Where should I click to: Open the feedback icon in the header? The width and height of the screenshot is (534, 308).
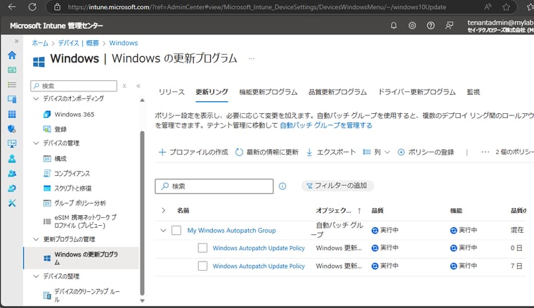pyautogui.click(x=449, y=25)
